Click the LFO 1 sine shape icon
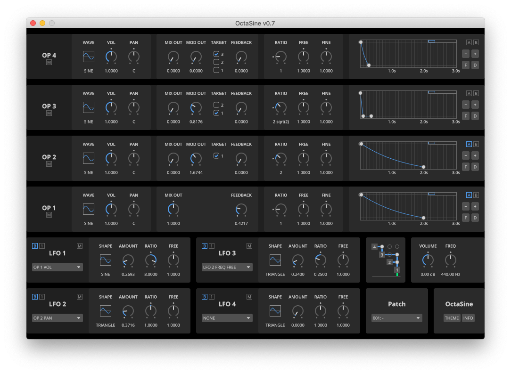Image resolution: width=511 pixels, height=374 pixels. (x=105, y=260)
